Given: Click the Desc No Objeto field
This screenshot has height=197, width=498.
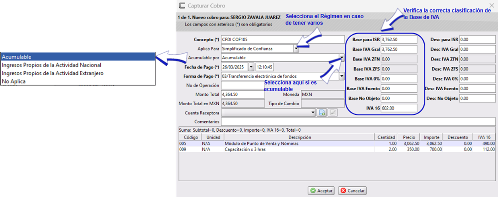Looking at the screenshot, I should 478,98.
